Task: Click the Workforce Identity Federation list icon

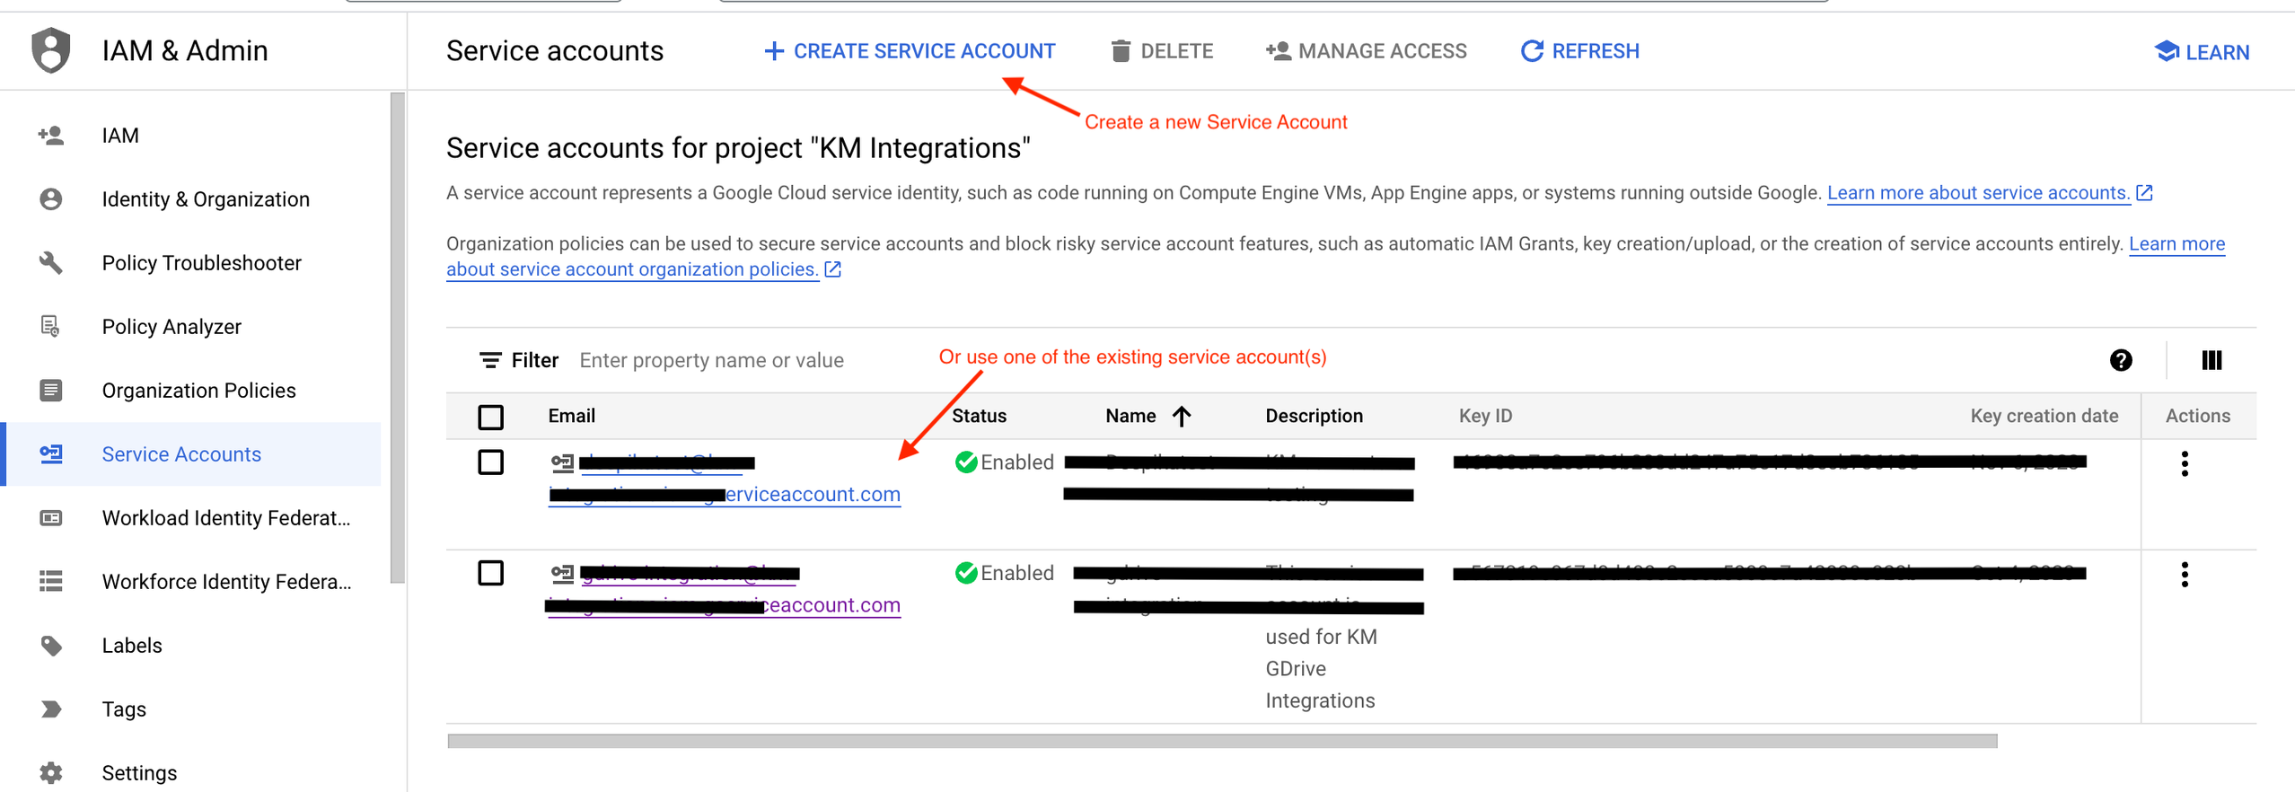Action: (x=51, y=582)
